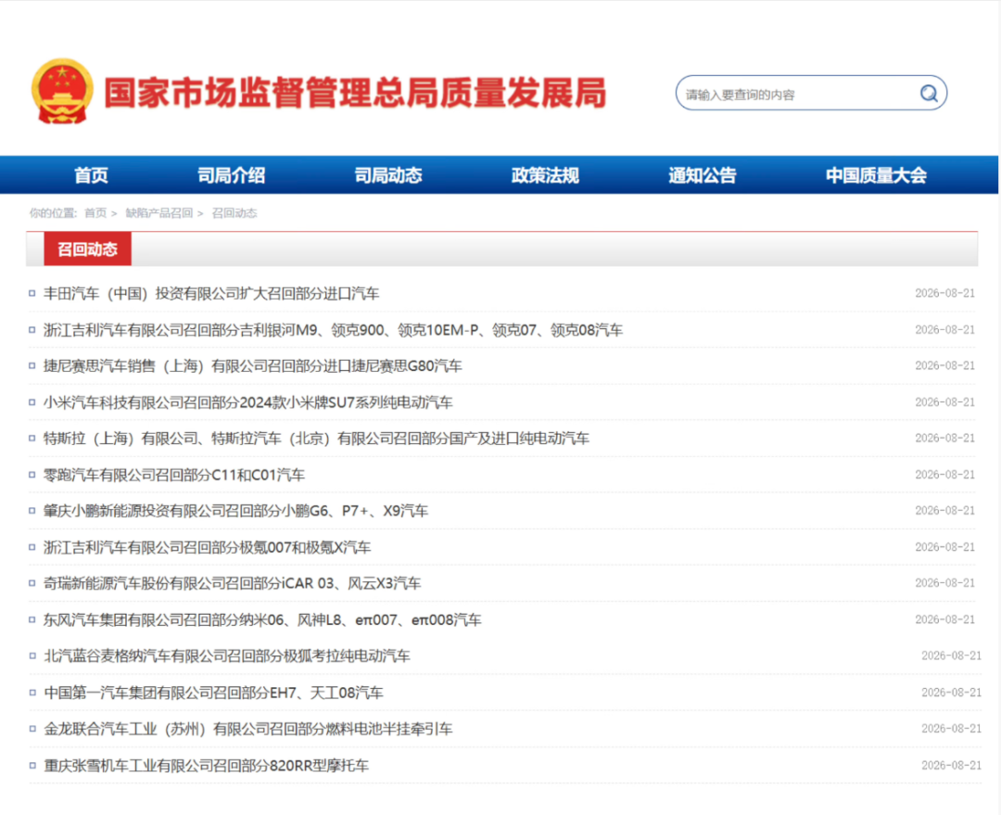The width and height of the screenshot is (1001, 815).
Task: Open the 捷尼赛思G80 recall notice
Action: pyautogui.click(x=252, y=366)
